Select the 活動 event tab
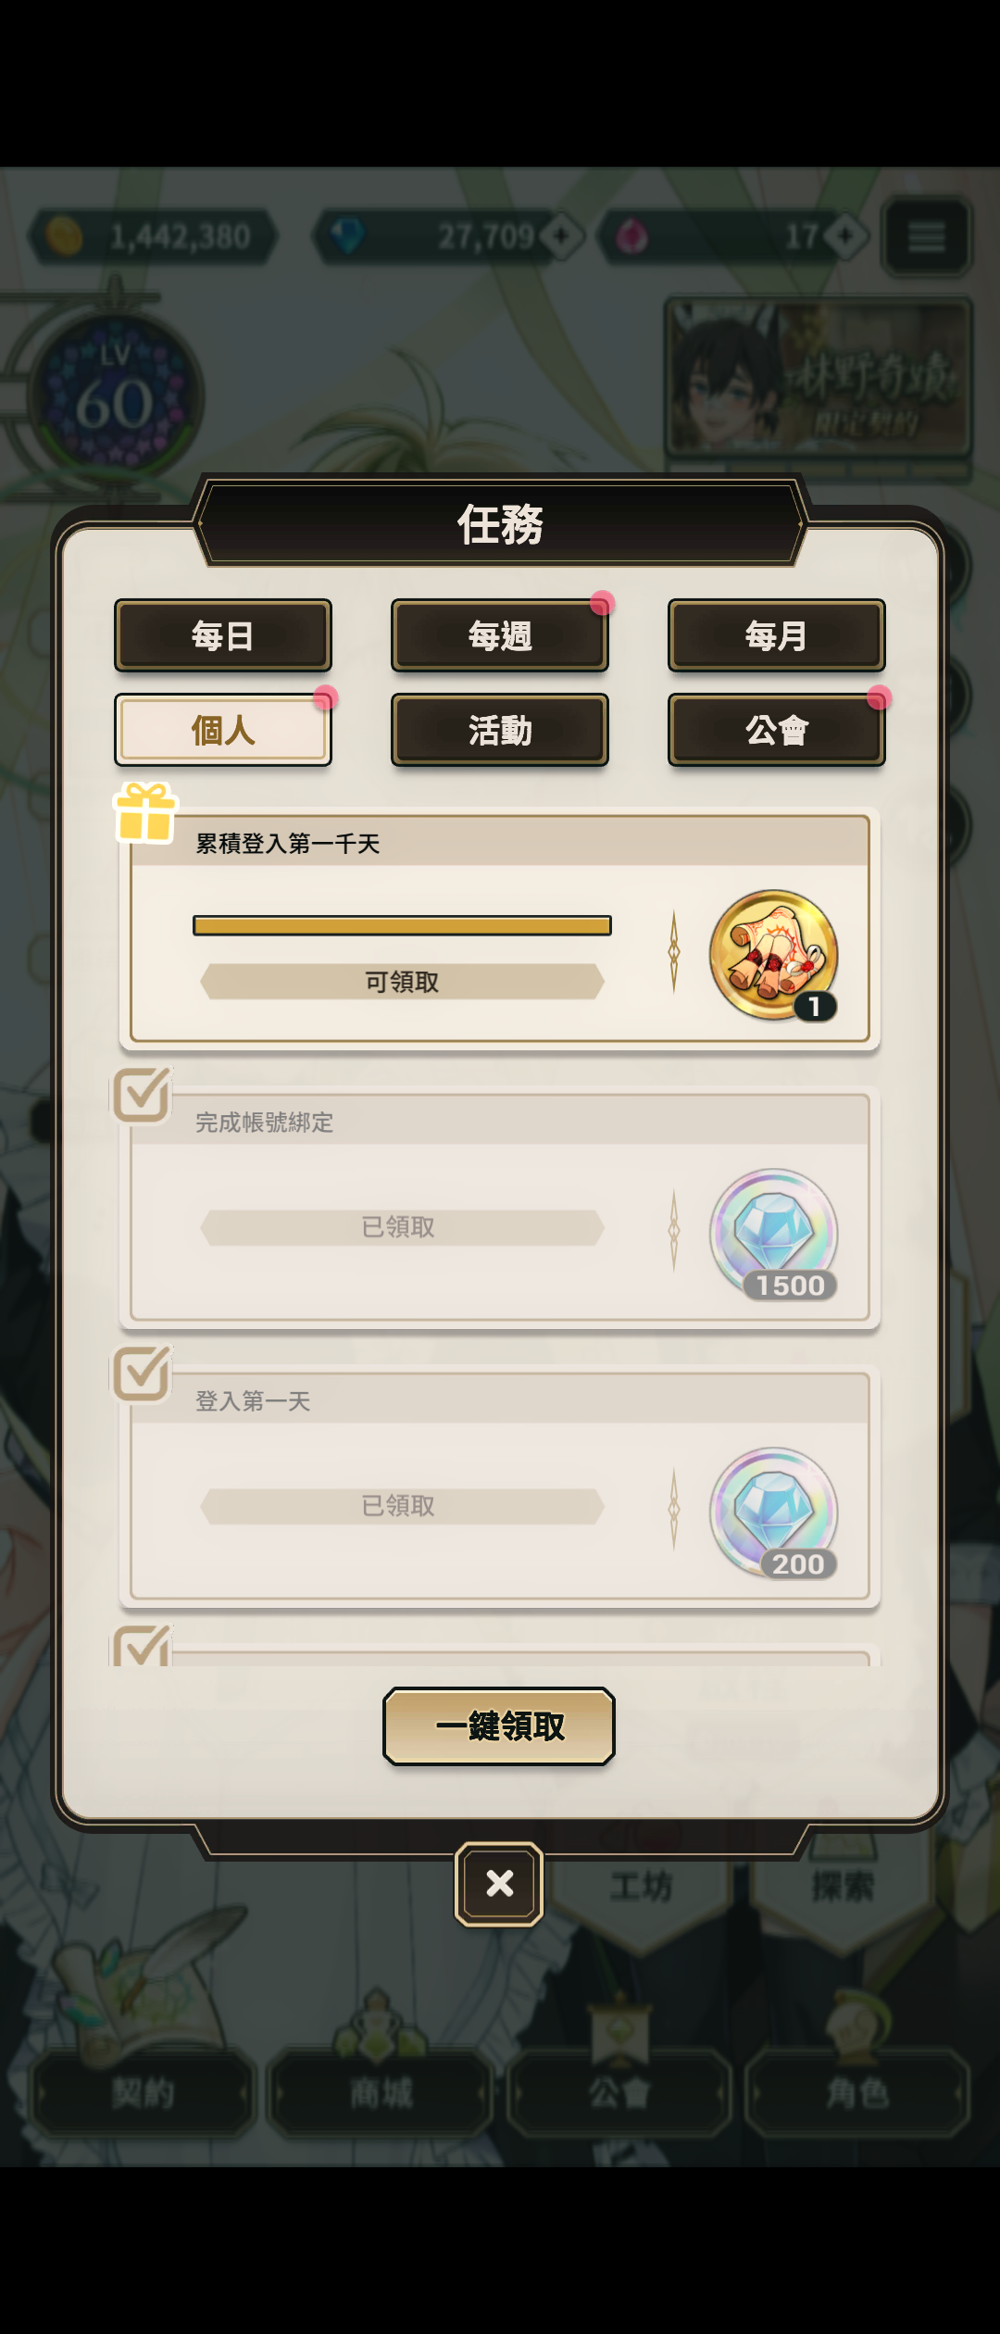This screenshot has width=1000, height=2334. point(500,730)
